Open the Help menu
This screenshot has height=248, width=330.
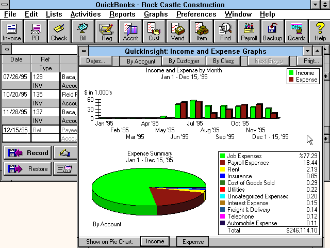[267, 14]
